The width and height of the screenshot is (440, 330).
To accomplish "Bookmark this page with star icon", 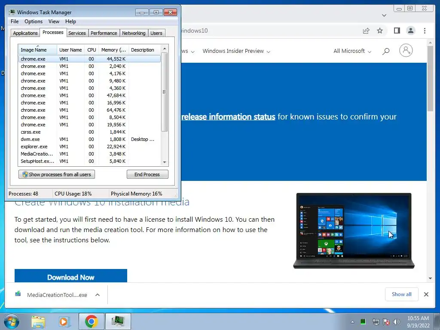I will point(380,31).
